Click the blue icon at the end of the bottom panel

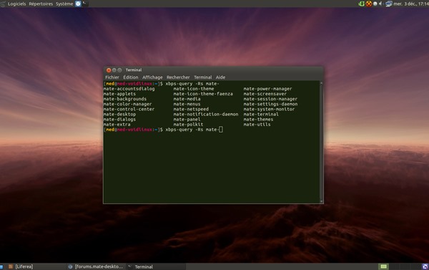click(425, 266)
